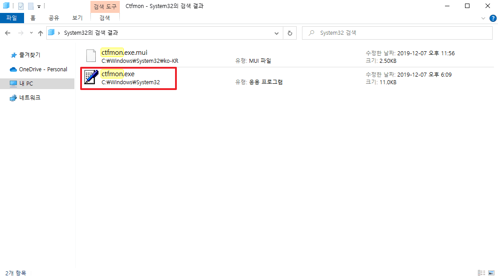
Task: Switch to details view in status bar
Action: pos(482,273)
